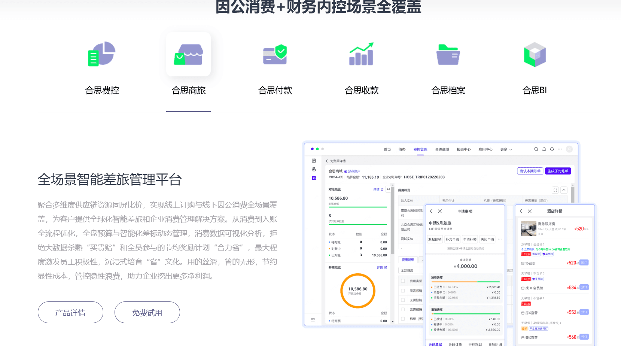Switch to the 关联订单 tab
Viewport: 621px width, 346px height.
pos(455,344)
